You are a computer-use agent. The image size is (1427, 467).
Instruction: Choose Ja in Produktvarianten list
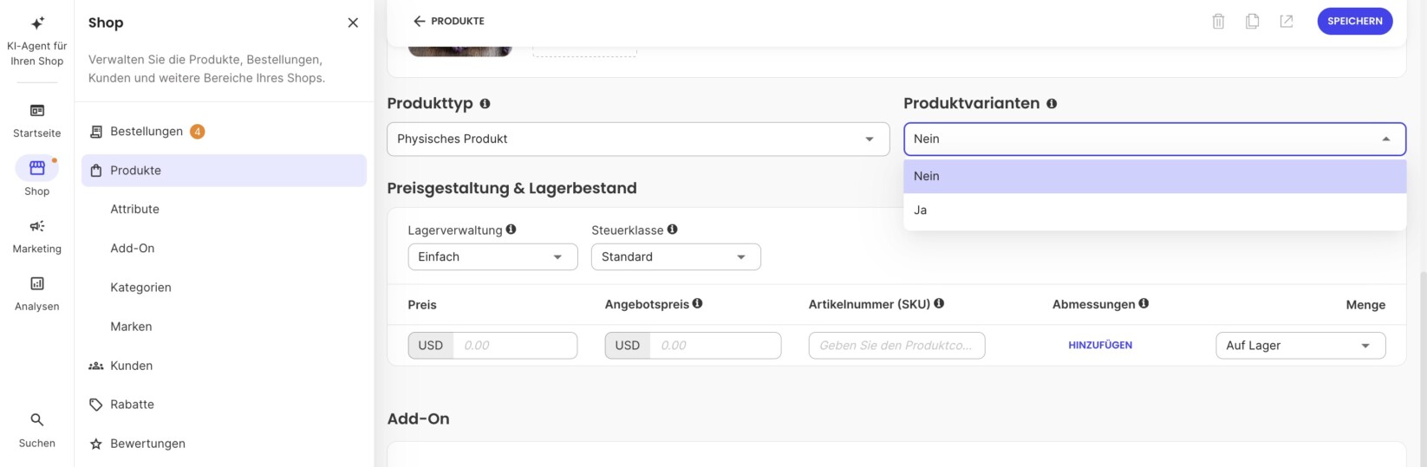click(1155, 210)
